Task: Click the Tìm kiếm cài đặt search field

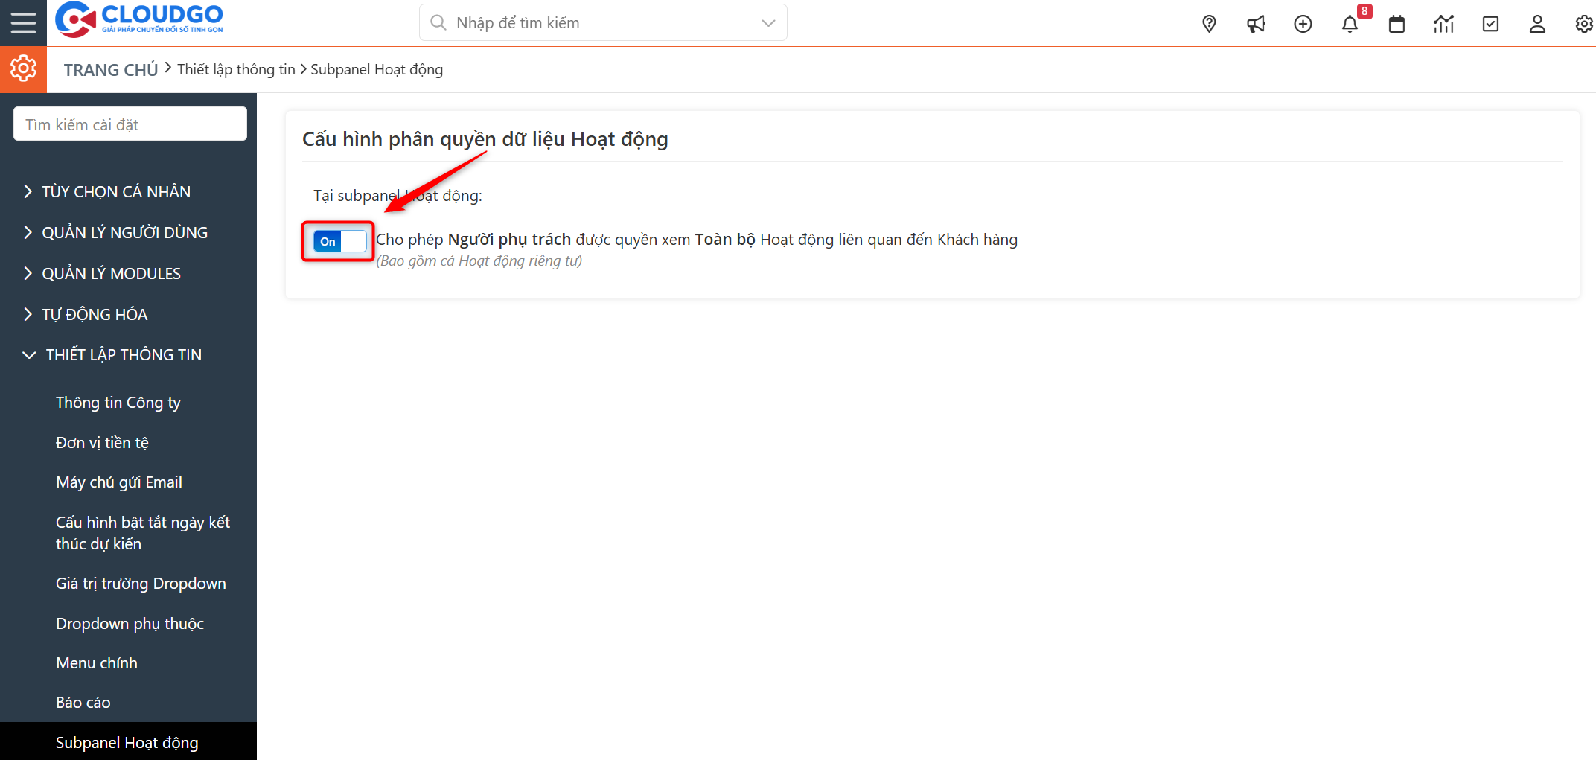Action: 130,123
